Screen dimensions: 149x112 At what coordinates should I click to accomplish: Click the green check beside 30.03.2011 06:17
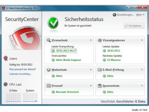pyautogui.click(x=53, y=51)
